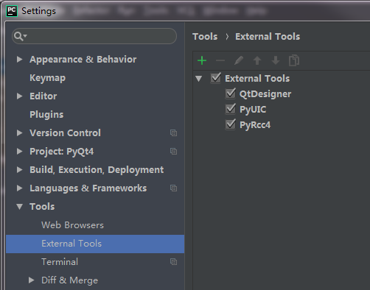The height and width of the screenshot is (290, 370).
Task: Move tool down with the down arrow
Action: click(x=276, y=60)
